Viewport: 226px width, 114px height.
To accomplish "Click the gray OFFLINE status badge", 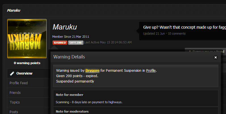I will (76, 43).
